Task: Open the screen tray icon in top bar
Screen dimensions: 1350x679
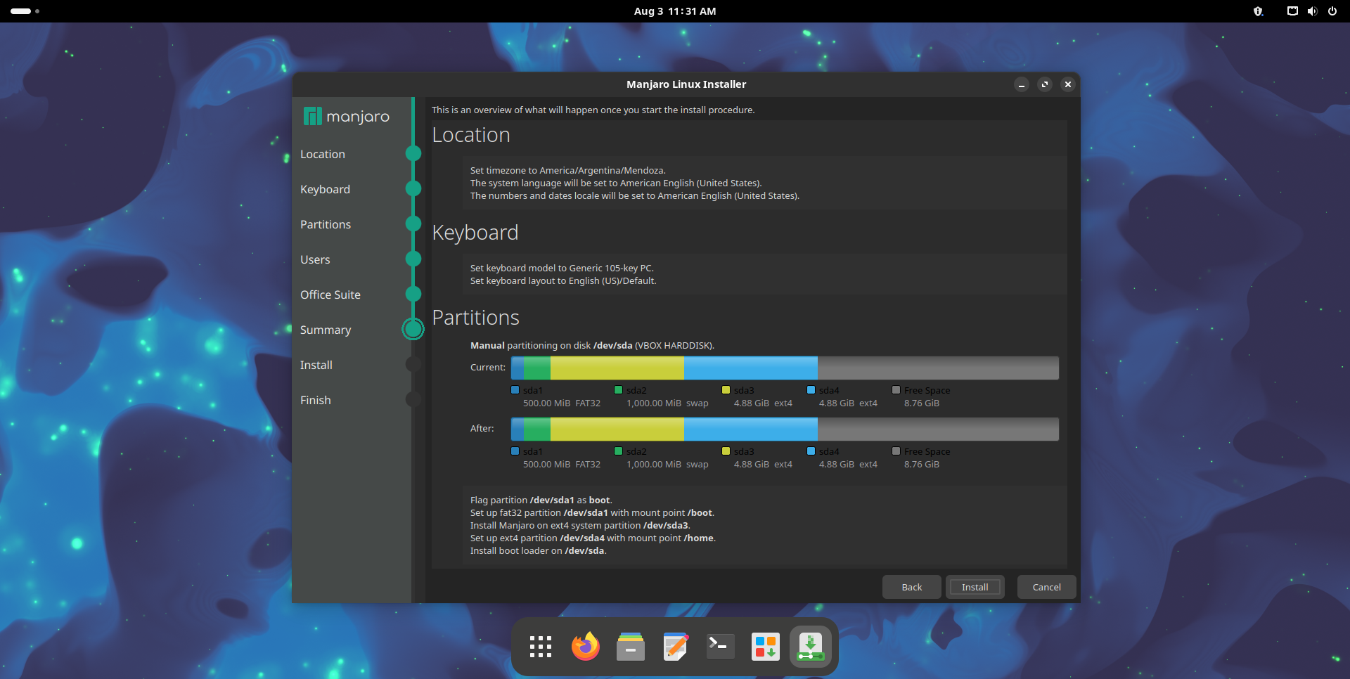Action: tap(1292, 11)
